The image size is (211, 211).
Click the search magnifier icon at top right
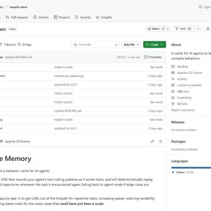pos(200,7)
